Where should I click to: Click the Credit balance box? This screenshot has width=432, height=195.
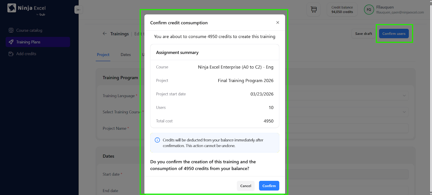[x=342, y=10]
